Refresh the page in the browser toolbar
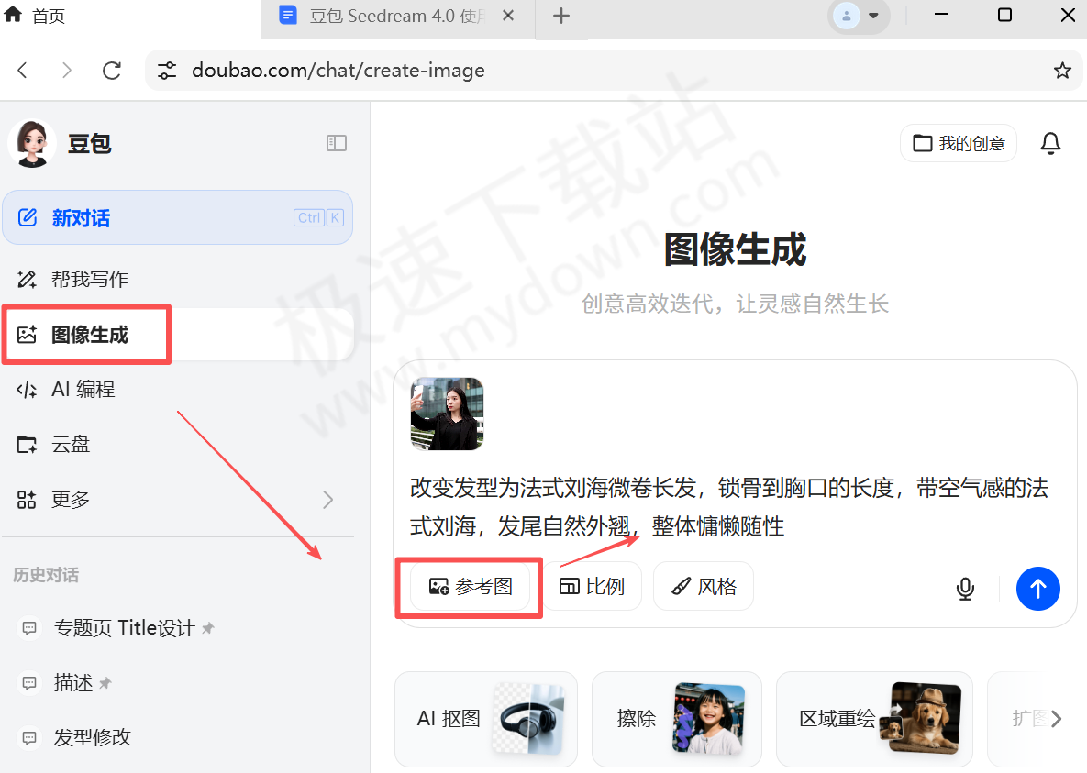 point(111,70)
